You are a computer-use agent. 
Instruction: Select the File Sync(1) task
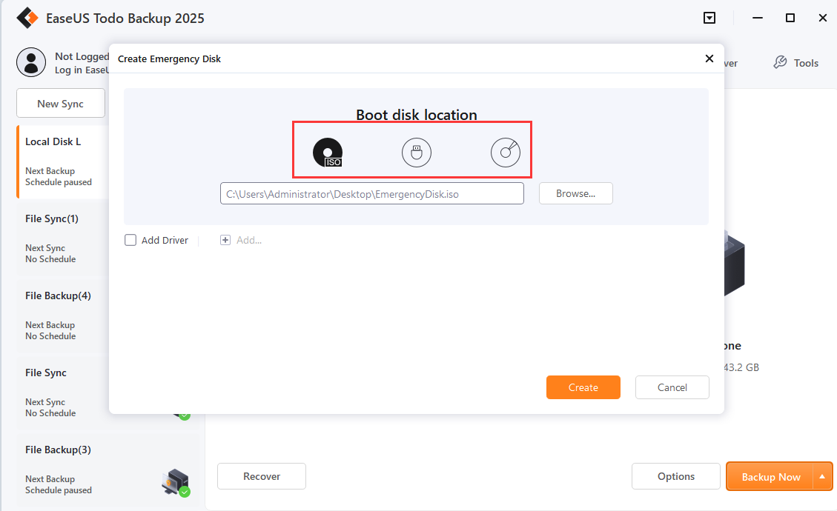coord(63,238)
